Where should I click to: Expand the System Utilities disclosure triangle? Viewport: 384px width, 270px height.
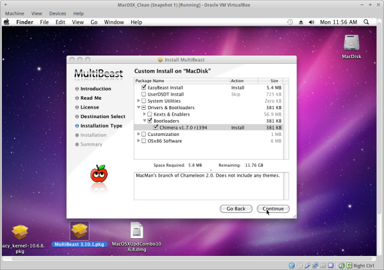139,101
